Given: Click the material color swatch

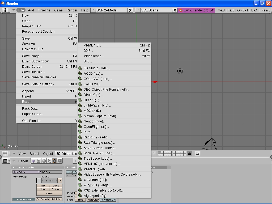Looking at the screenshot, I should coord(39,181).
